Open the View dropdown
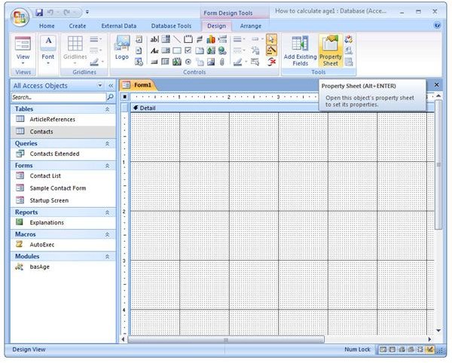452x363 pixels. [x=23, y=63]
